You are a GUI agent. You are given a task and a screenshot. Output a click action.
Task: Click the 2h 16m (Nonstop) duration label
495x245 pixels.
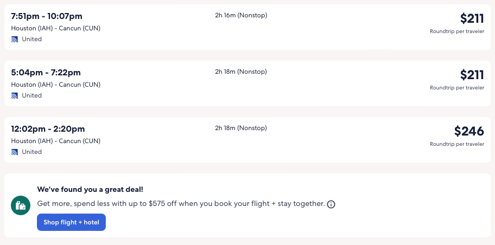point(241,15)
